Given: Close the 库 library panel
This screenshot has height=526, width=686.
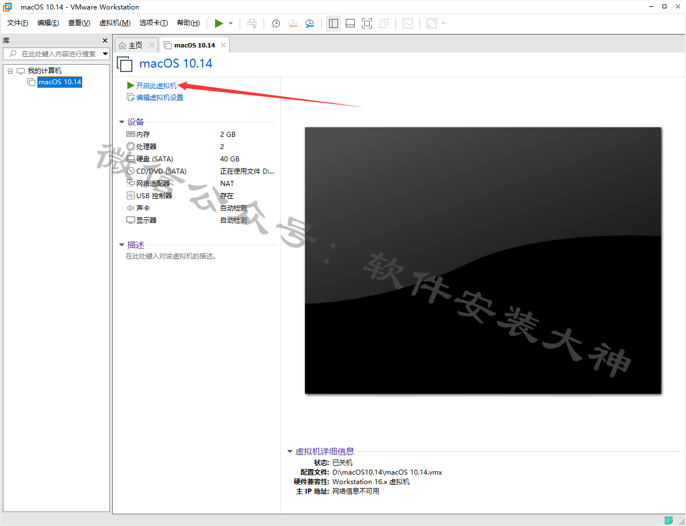Looking at the screenshot, I should (105, 41).
